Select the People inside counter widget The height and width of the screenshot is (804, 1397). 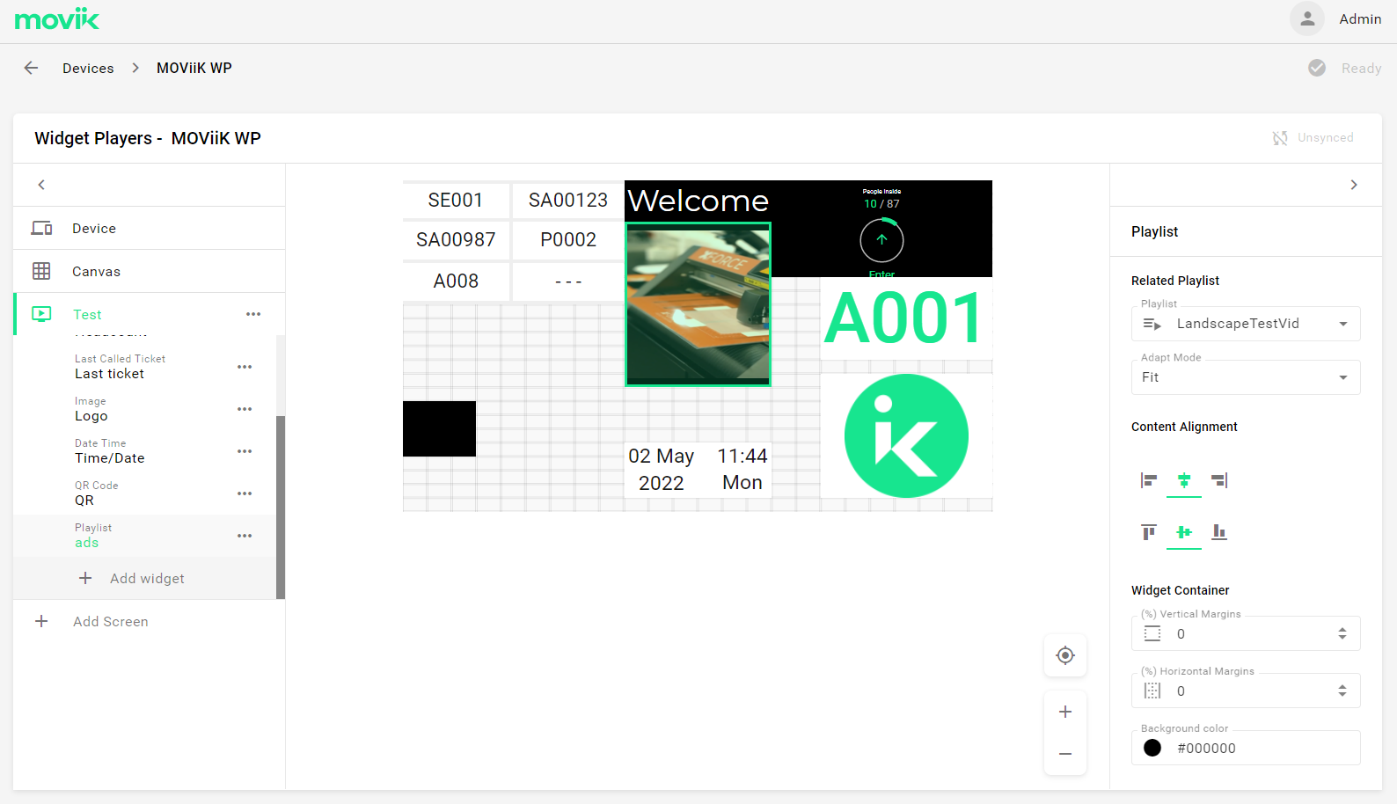coord(882,230)
